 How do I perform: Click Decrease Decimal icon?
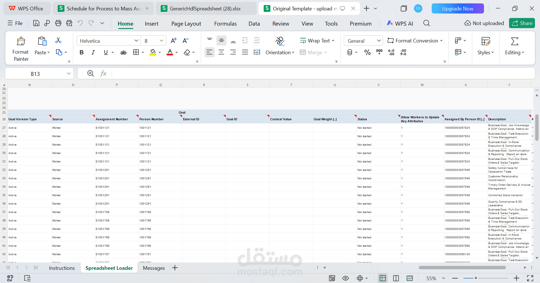tap(403, 52)
